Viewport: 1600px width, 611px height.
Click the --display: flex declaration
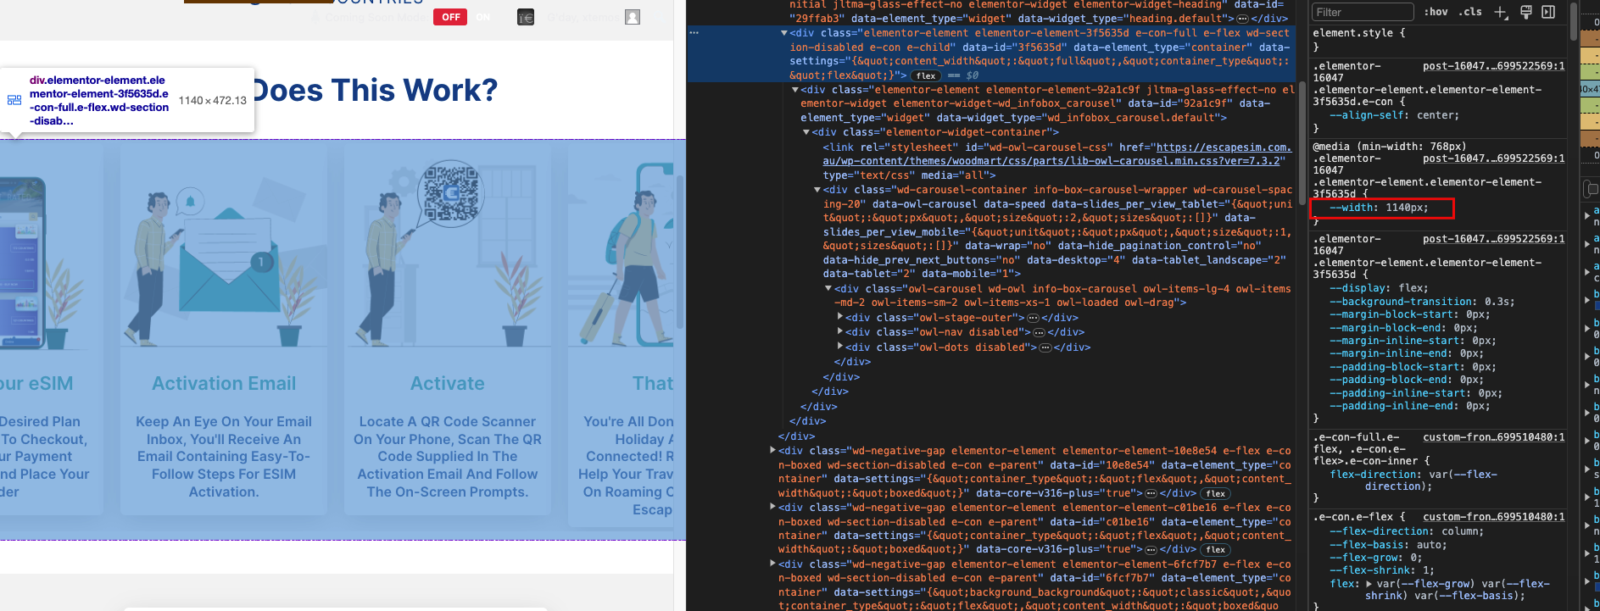pyautogui.click(x=1379, y=288)
